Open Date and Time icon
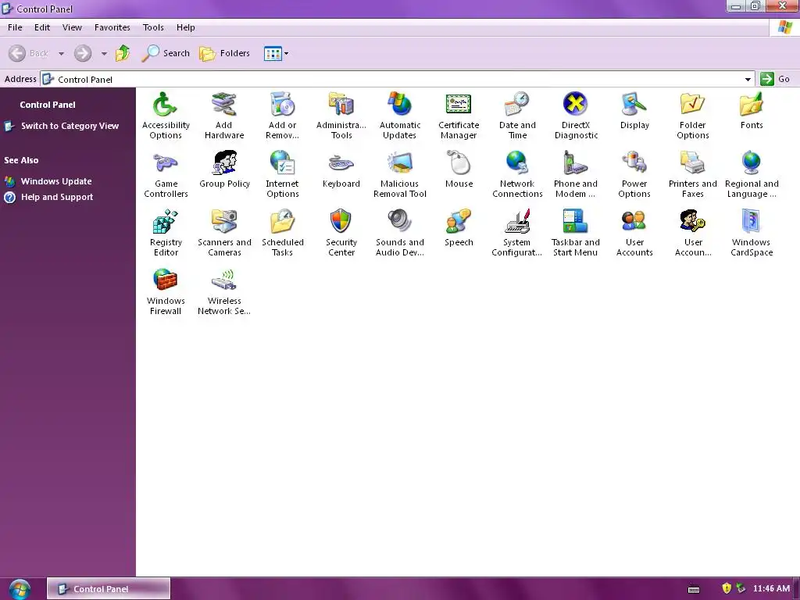 pos(517,116)
